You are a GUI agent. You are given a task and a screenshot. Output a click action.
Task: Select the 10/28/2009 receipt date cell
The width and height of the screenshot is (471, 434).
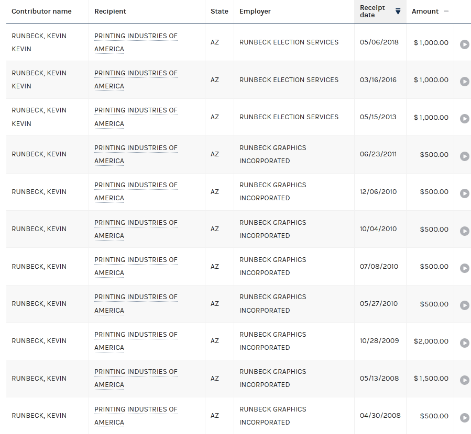[x=379, y=341]
